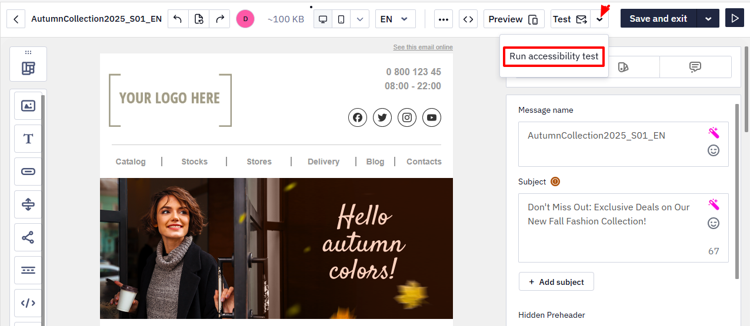This screenshot has width=750, height=326.
Task: Use AI wand for Message name
Action: [714, 132]
